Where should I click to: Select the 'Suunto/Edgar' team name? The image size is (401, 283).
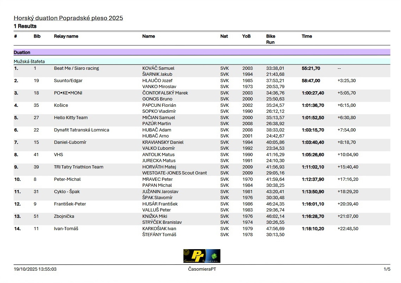pos(68,81)
